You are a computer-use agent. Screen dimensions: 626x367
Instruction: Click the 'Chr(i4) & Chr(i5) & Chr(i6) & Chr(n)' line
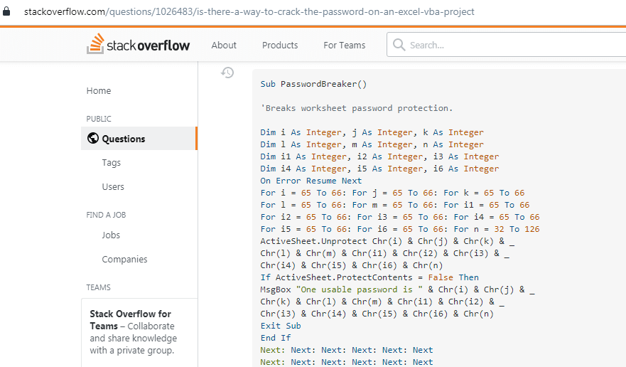click(x=351, y=265)
